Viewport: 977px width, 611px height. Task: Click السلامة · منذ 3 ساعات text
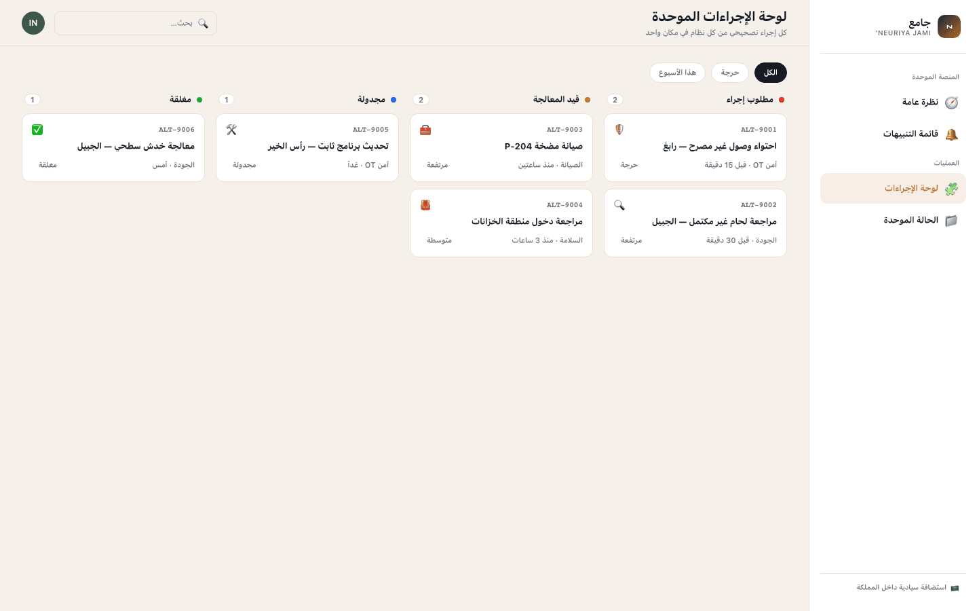547,240
